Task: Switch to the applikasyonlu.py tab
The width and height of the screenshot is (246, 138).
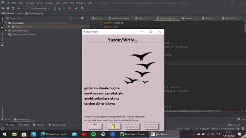Action: [x=120, y=18]
